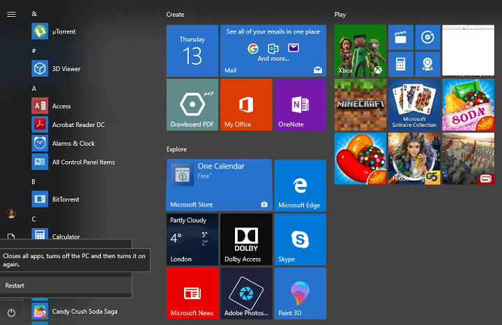Open the Skype tile
This screenshot has height=325, width=502.
[300, 239]
